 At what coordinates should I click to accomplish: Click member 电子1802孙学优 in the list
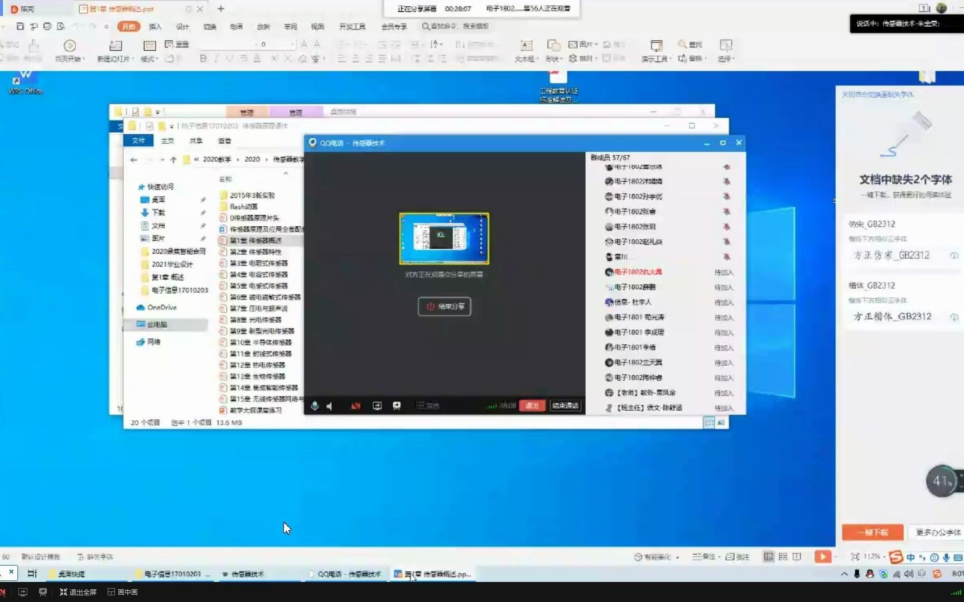(x=638, y=197)
